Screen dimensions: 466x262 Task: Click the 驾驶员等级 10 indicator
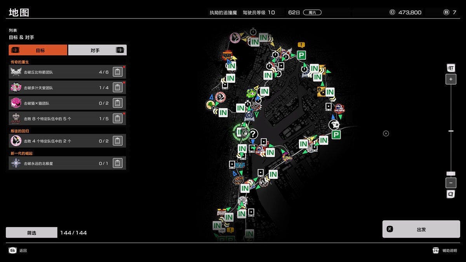pos(259,12)
